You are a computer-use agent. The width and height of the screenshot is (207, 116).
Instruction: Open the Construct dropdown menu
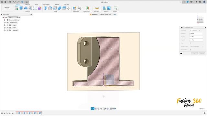point(87,11)
